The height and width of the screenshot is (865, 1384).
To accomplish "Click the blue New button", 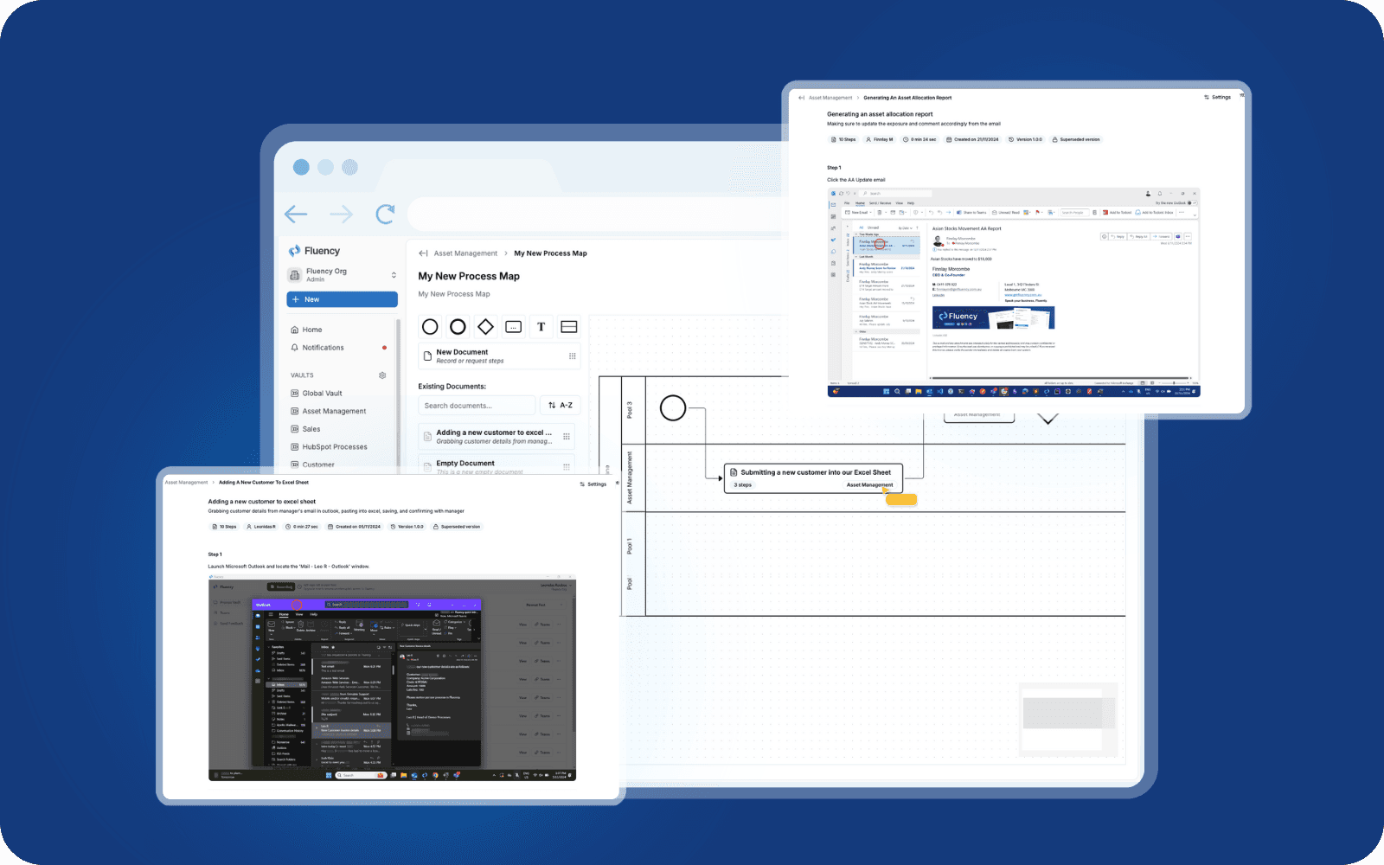I will point(342,299).
